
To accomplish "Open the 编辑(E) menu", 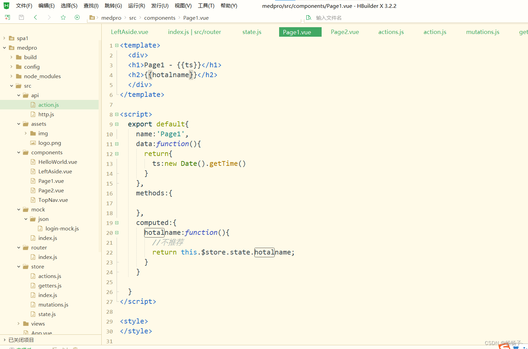I will [x=47, y=6].
